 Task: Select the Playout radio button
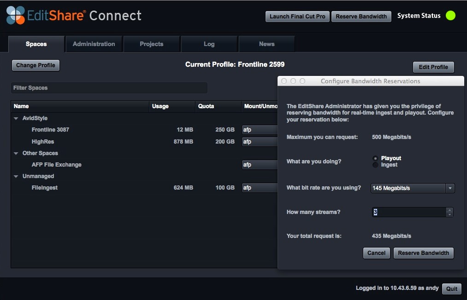(375, 158)
